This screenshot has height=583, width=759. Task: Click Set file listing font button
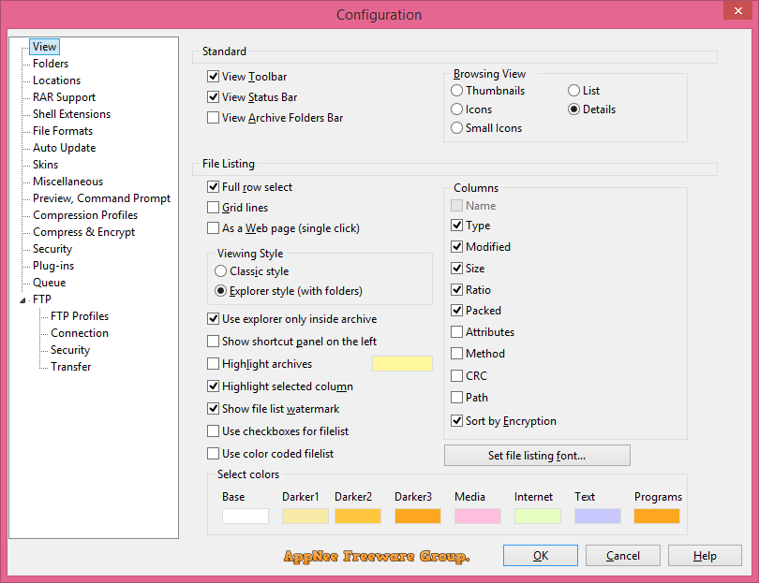point(537,456)
